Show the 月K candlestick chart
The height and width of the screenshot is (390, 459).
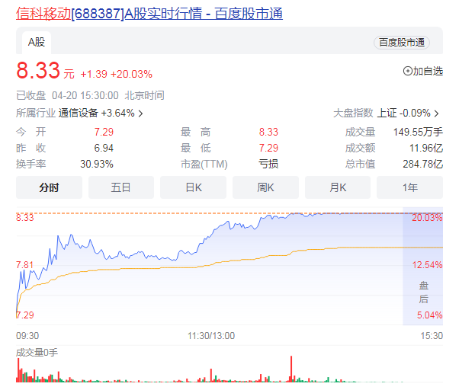tap(338, 187)
